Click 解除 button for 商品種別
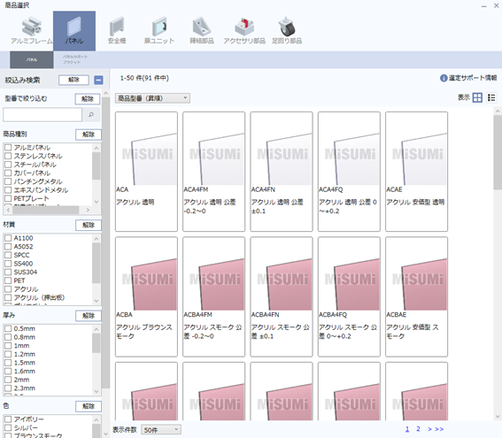The image size is (502, 438). pyautogui.click(x=89, y=134)
